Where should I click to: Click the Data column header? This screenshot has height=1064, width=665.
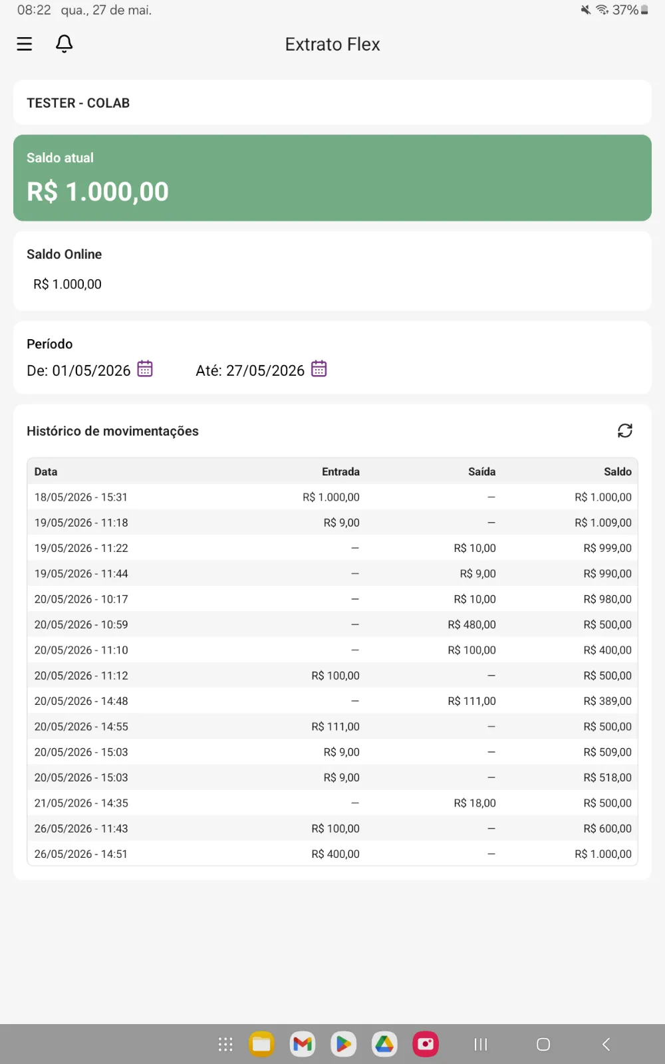46,471
